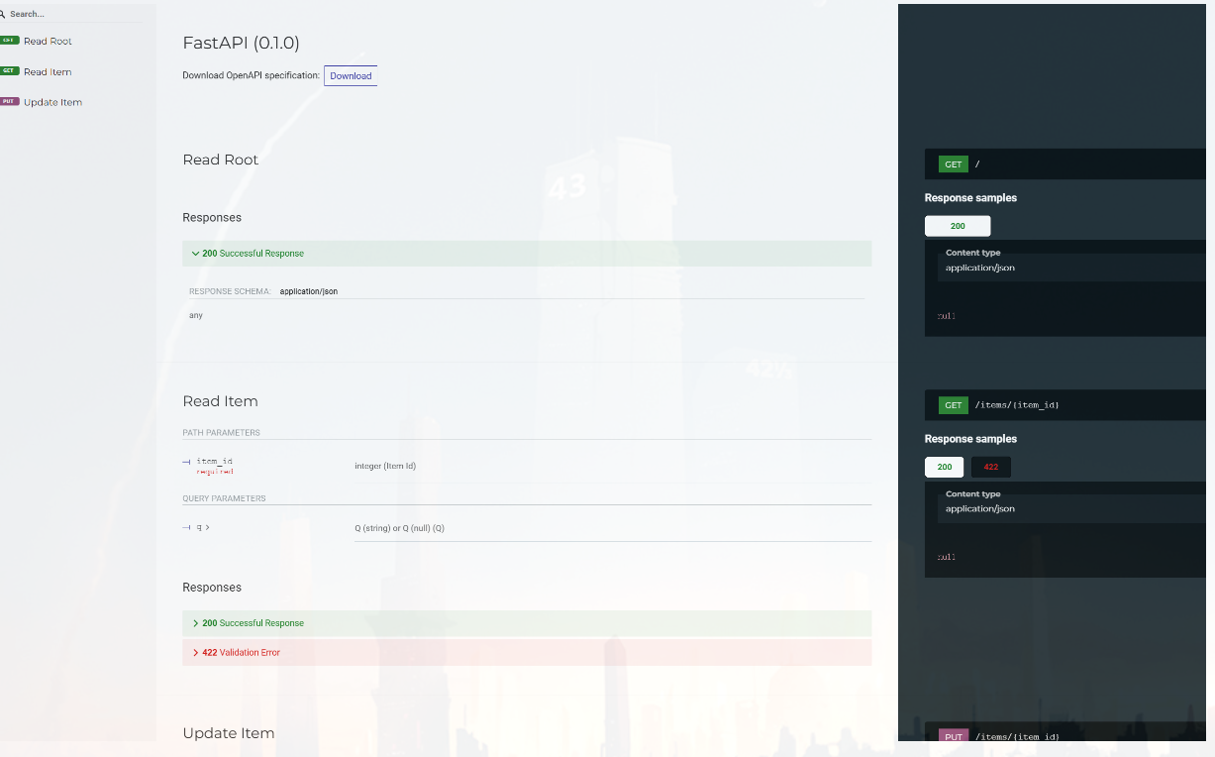The image size is (1215, 757).
Task: Select the 200 tab under GET / samples
Action: (x=958, y=226)
